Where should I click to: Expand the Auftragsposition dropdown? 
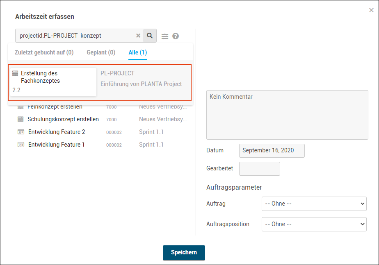coord(314,224)
